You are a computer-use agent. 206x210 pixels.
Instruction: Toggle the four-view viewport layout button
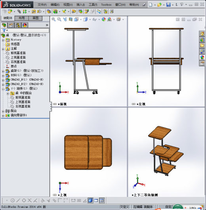click(102, 200)
